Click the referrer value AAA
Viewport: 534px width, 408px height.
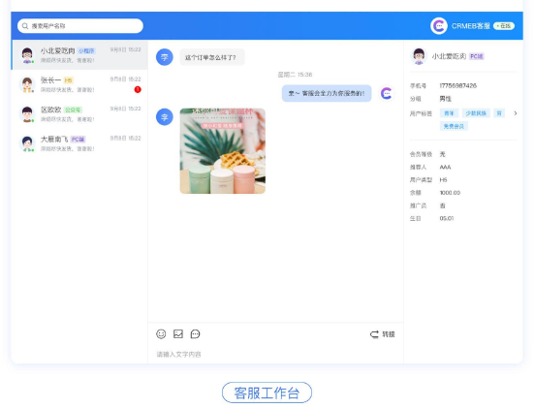click(445, 168)
